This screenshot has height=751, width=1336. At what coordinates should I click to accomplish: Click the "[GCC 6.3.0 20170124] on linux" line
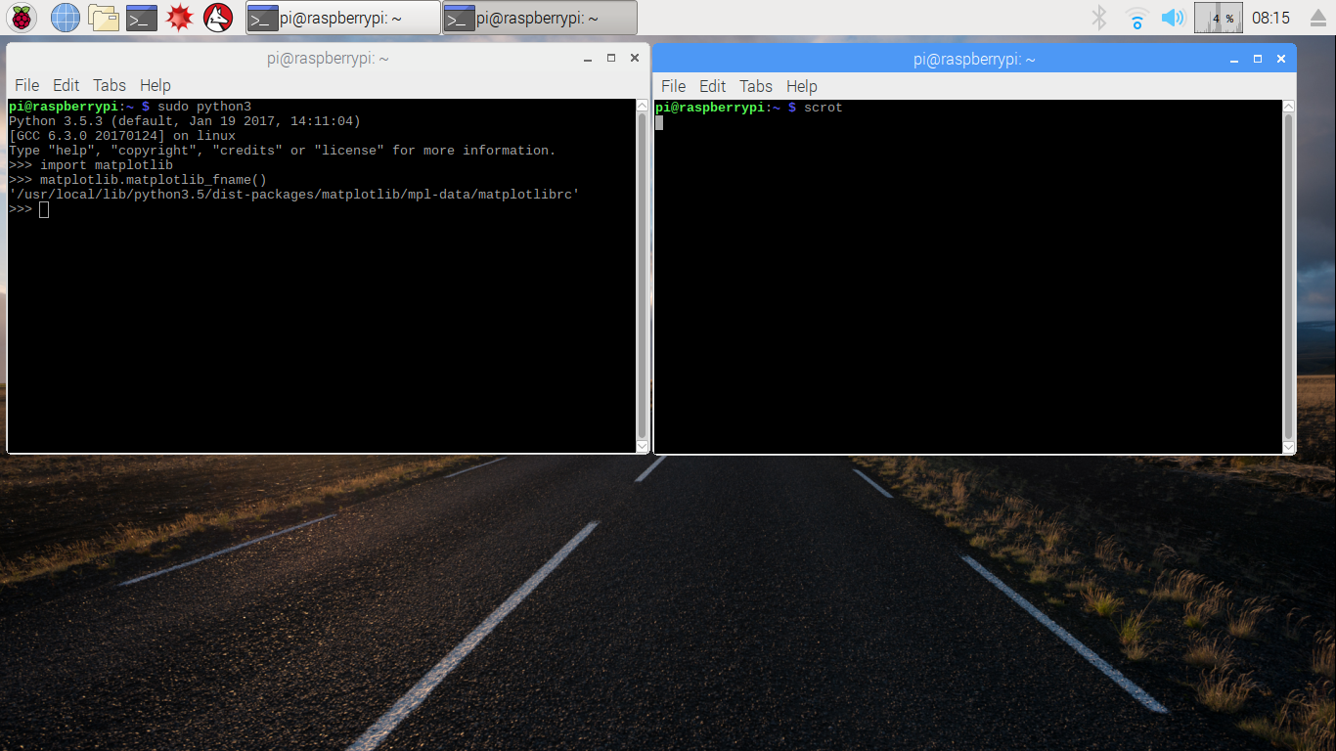pos(122,136)
